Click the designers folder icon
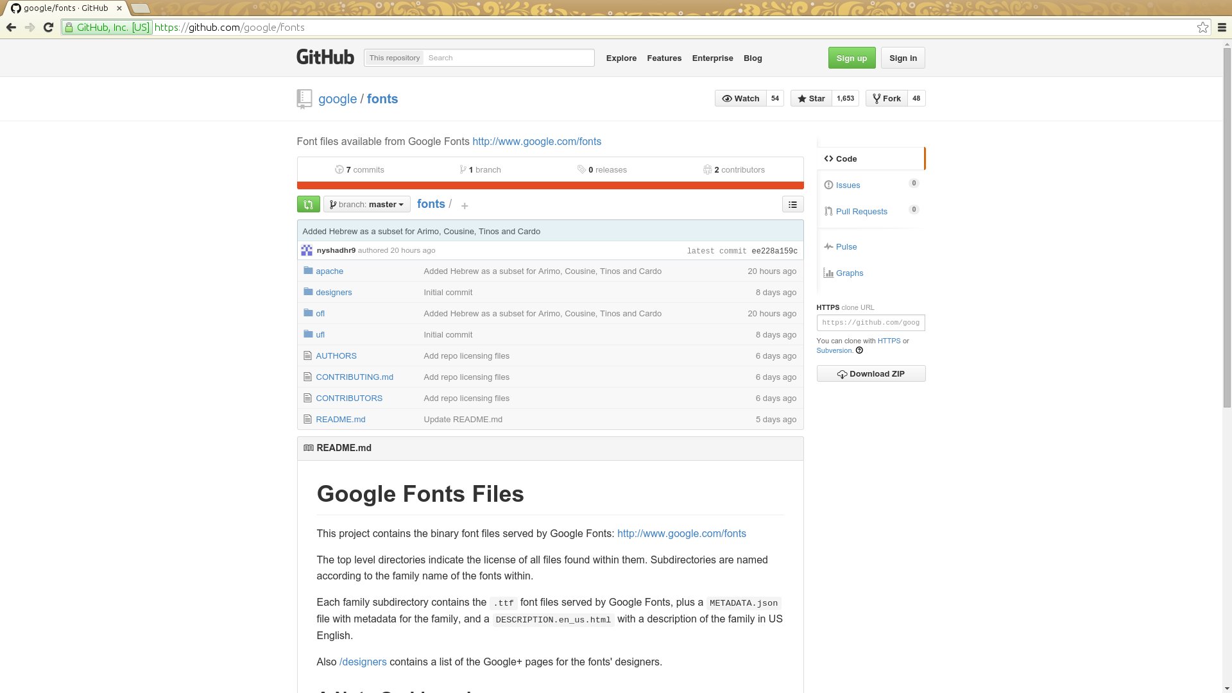The height and width of the screenshot is (693, 1232). [308, 292]
